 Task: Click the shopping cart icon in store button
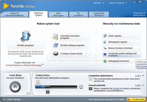coord(129,99)
